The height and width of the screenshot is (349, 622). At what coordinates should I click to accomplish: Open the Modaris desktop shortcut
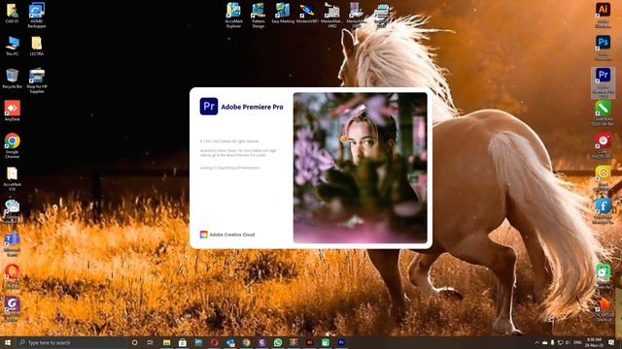click(x=307, y=13)
